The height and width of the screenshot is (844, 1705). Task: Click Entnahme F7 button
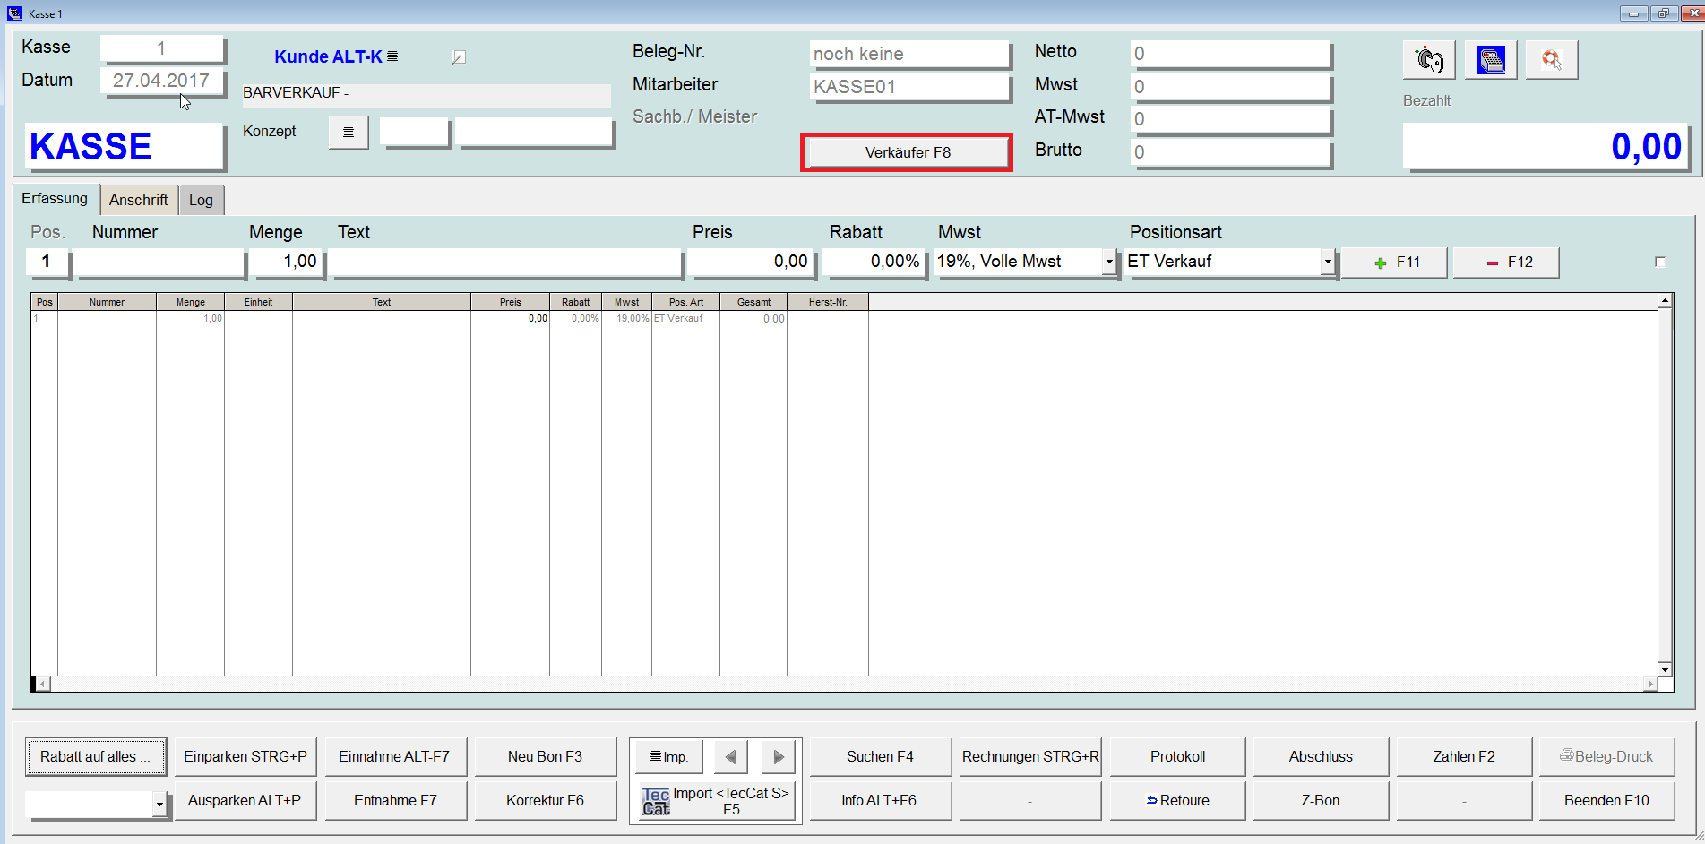[x=395, y=801]
